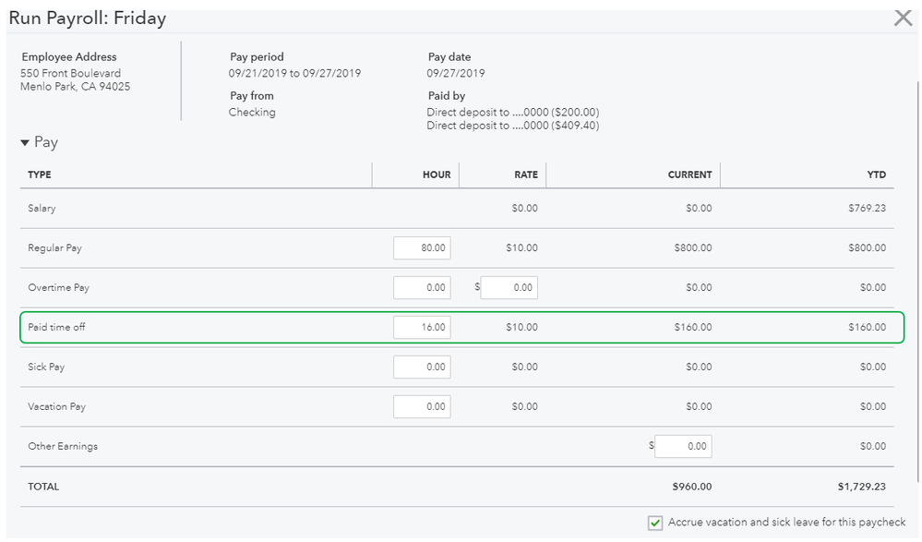Click the Salary row label
Viewport: 922px width, 542px height.
pyautogui.click(x=42, y=208)
